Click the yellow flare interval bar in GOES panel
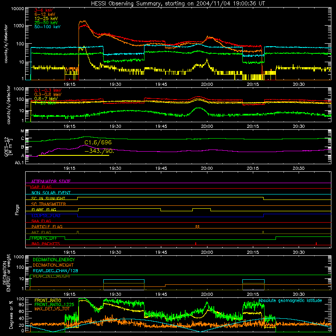 [74, 155]
